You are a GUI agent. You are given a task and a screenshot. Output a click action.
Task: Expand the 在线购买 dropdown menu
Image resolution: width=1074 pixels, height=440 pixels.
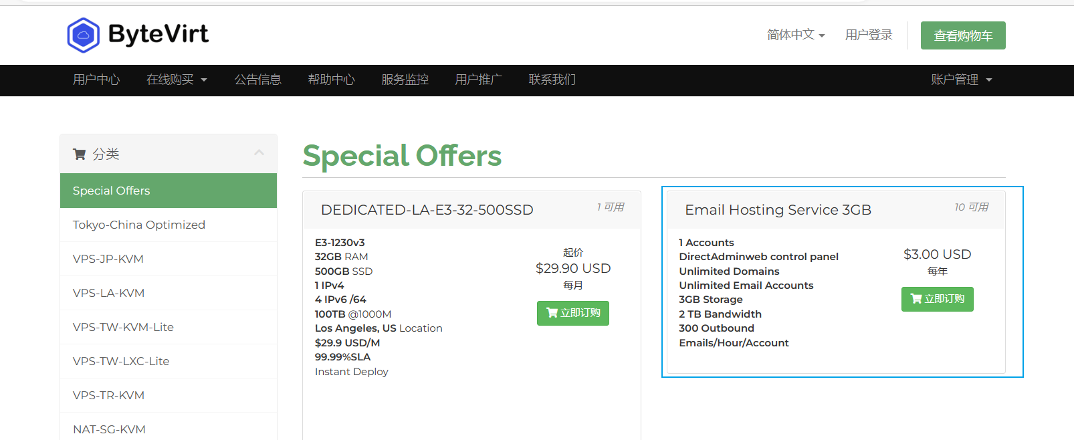(177, 80)
